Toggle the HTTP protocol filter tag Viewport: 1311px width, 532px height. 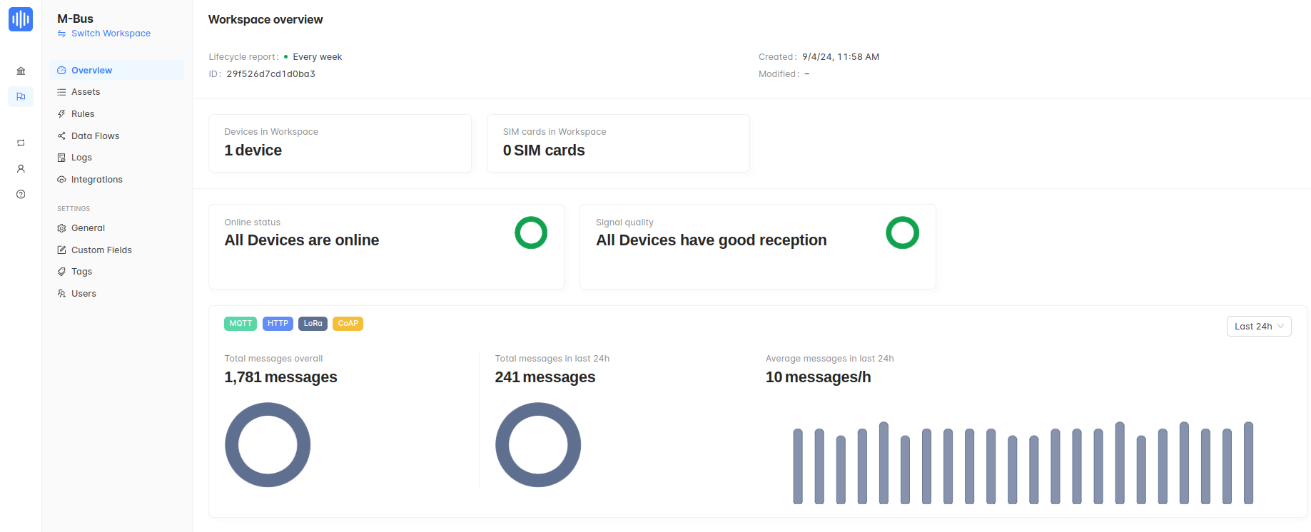pyautogui.click(x=278, y=324)
